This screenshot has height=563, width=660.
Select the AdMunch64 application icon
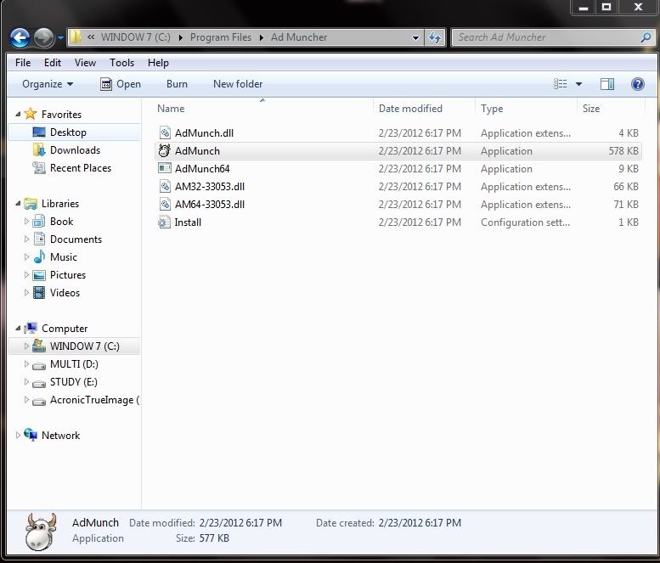165,168
